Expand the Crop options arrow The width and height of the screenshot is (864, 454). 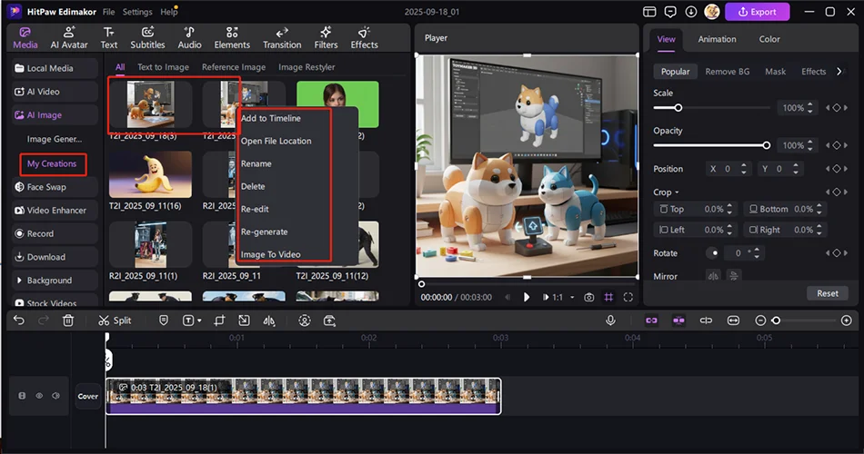pos(677,192)
